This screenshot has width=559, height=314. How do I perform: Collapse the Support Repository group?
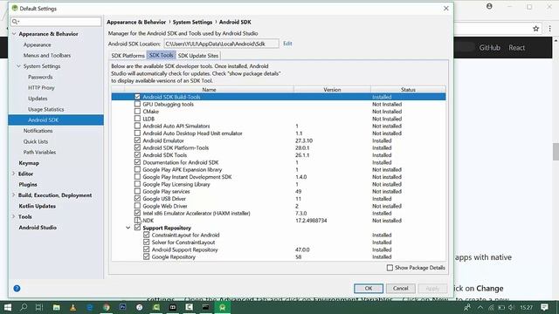[x=128, y=228]
